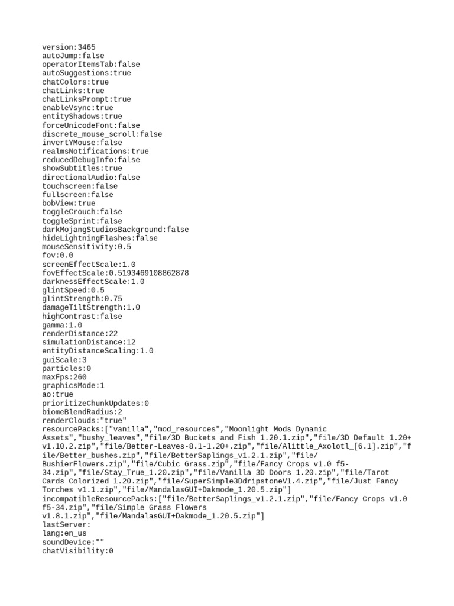
Task: Click the maxFps:260 line
Action: coord(64,377)
